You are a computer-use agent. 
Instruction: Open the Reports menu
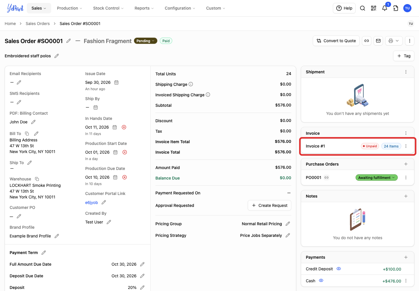click(x=144, y=8)
